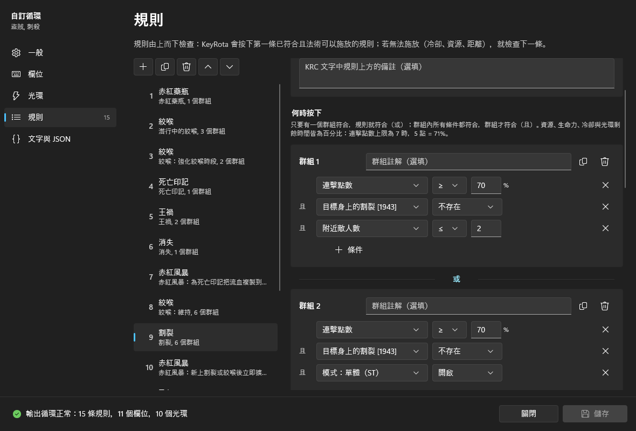Screen dimensions: 636x431
Task: Open 模式：單體 (ST) condition dropdown
Action: [372, 373]
